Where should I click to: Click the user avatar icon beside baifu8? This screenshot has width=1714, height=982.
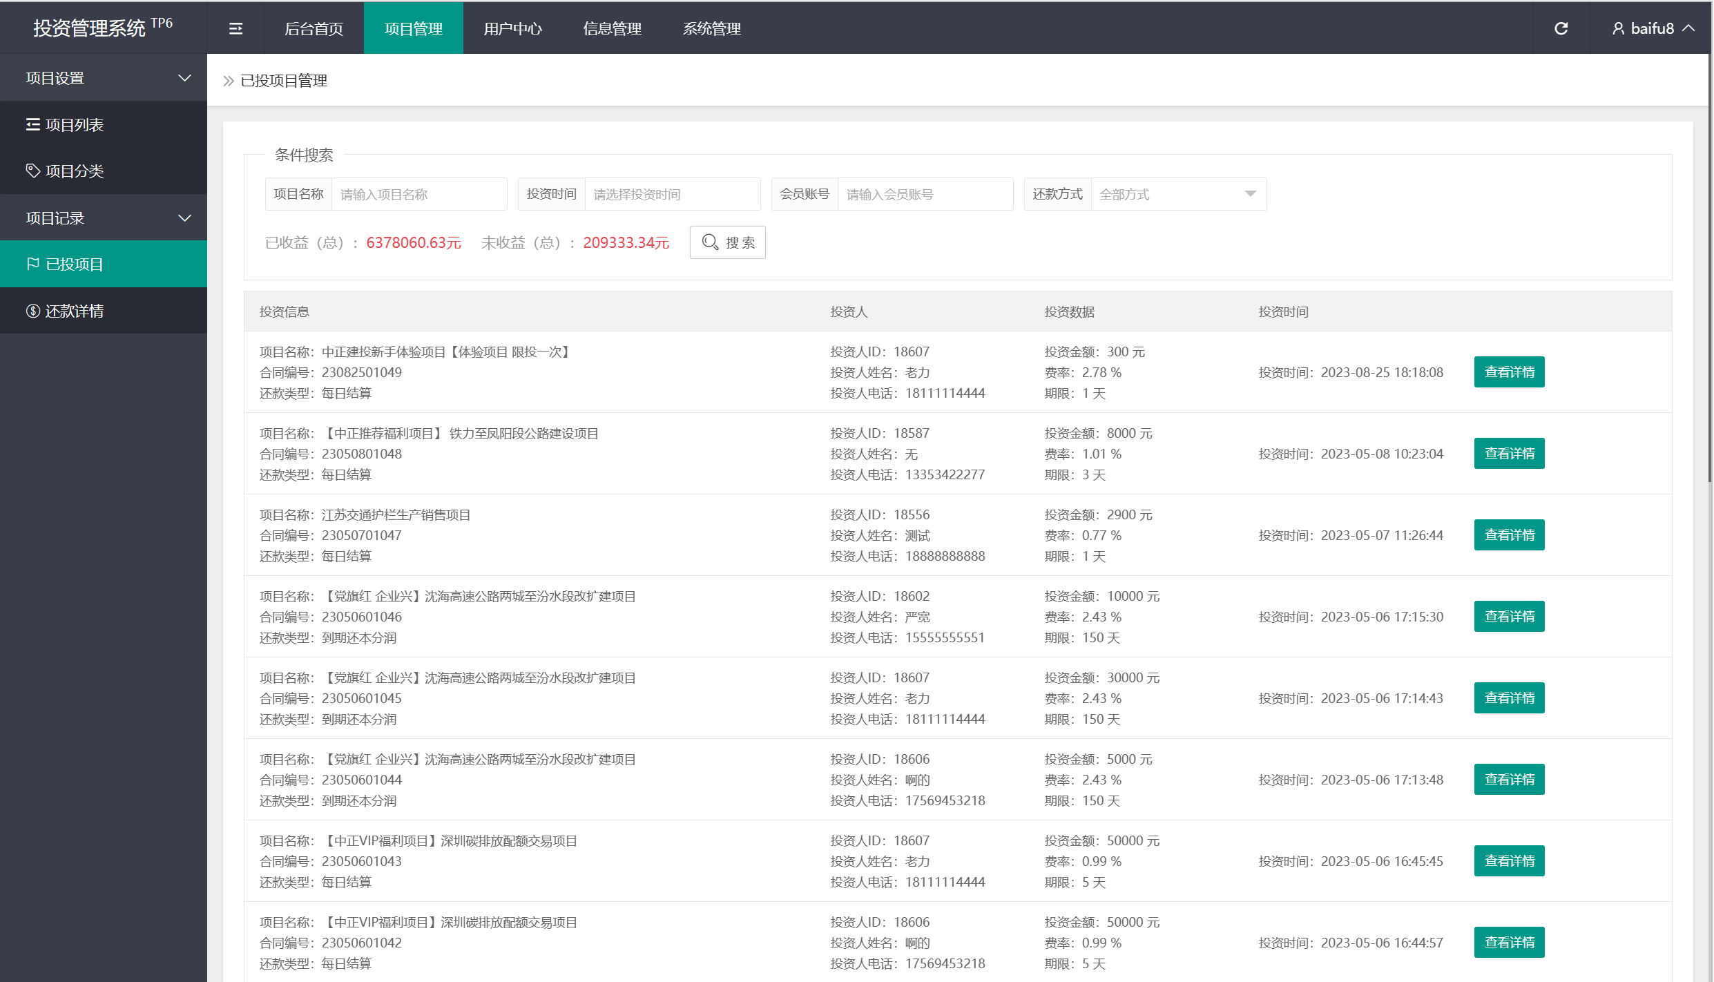click(x=1618, y=28)
